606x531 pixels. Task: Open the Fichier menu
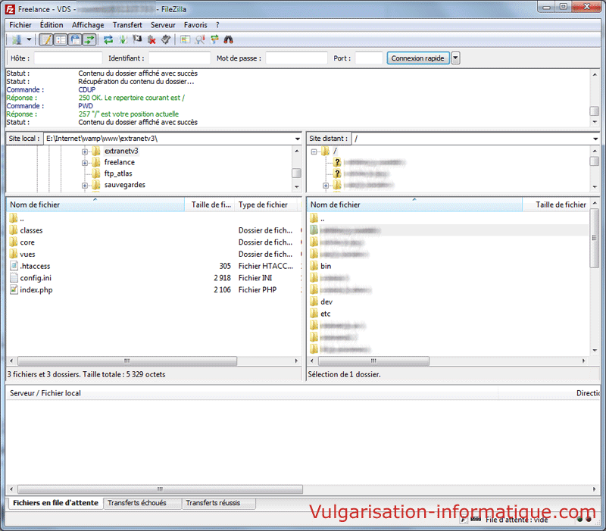(20, 25)
